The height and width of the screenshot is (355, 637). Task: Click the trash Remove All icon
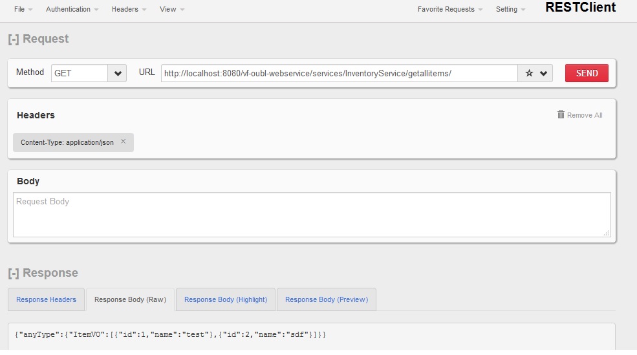tap(561, 114)
